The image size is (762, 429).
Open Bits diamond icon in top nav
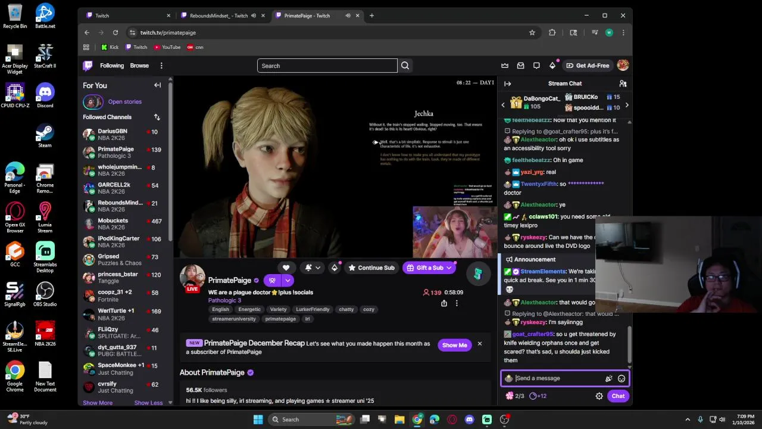[552, 66]
